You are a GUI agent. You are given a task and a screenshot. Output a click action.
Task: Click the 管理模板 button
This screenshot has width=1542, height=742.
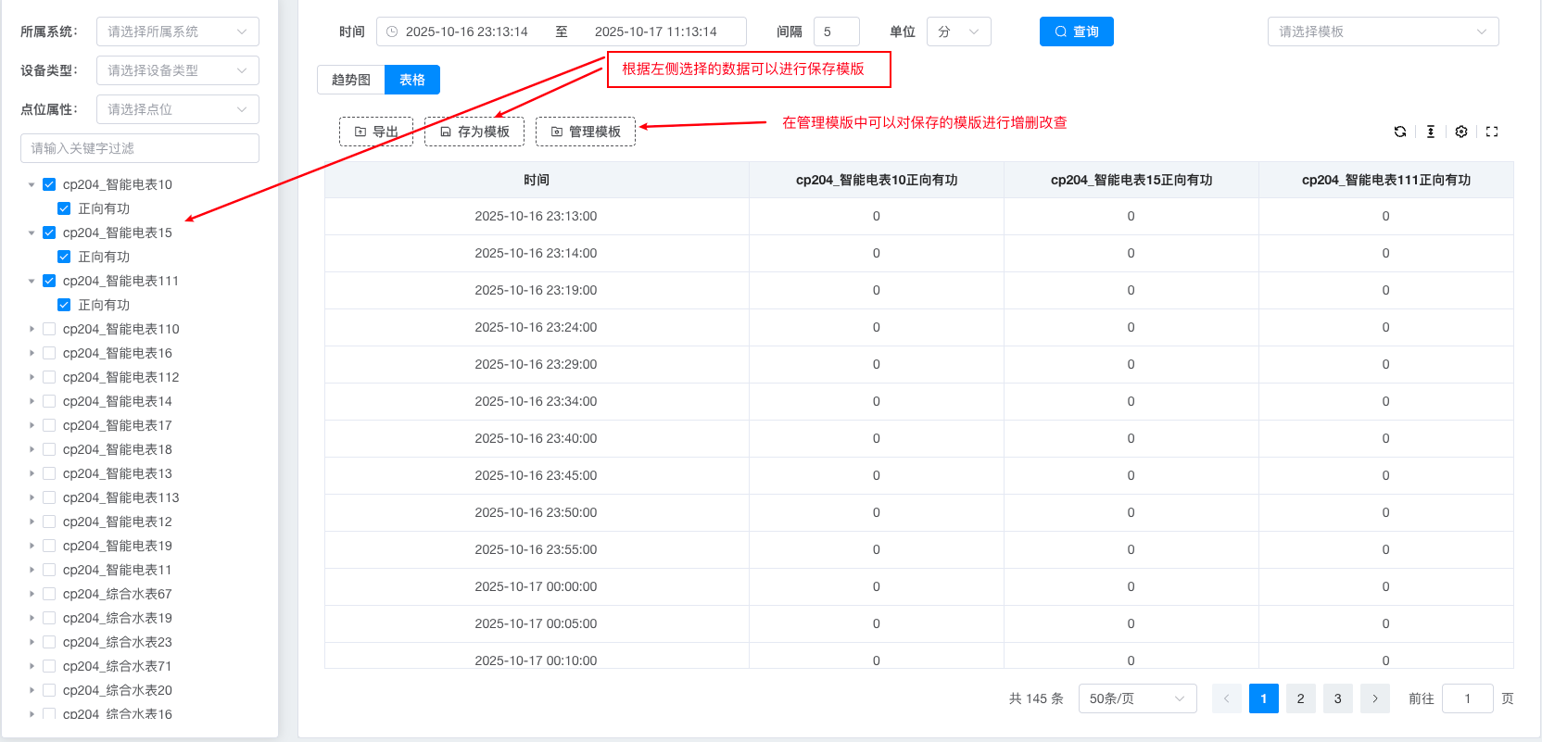pos(586,132)
